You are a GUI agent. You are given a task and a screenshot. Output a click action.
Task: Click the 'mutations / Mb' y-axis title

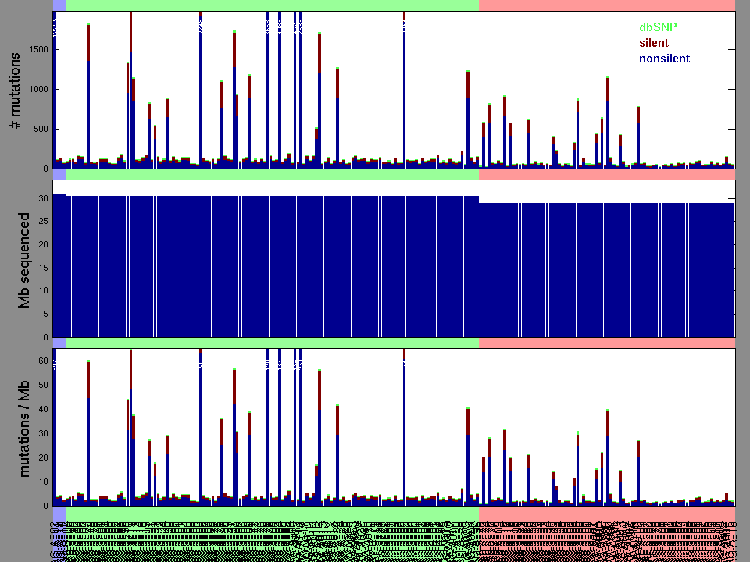coord(25,428)
